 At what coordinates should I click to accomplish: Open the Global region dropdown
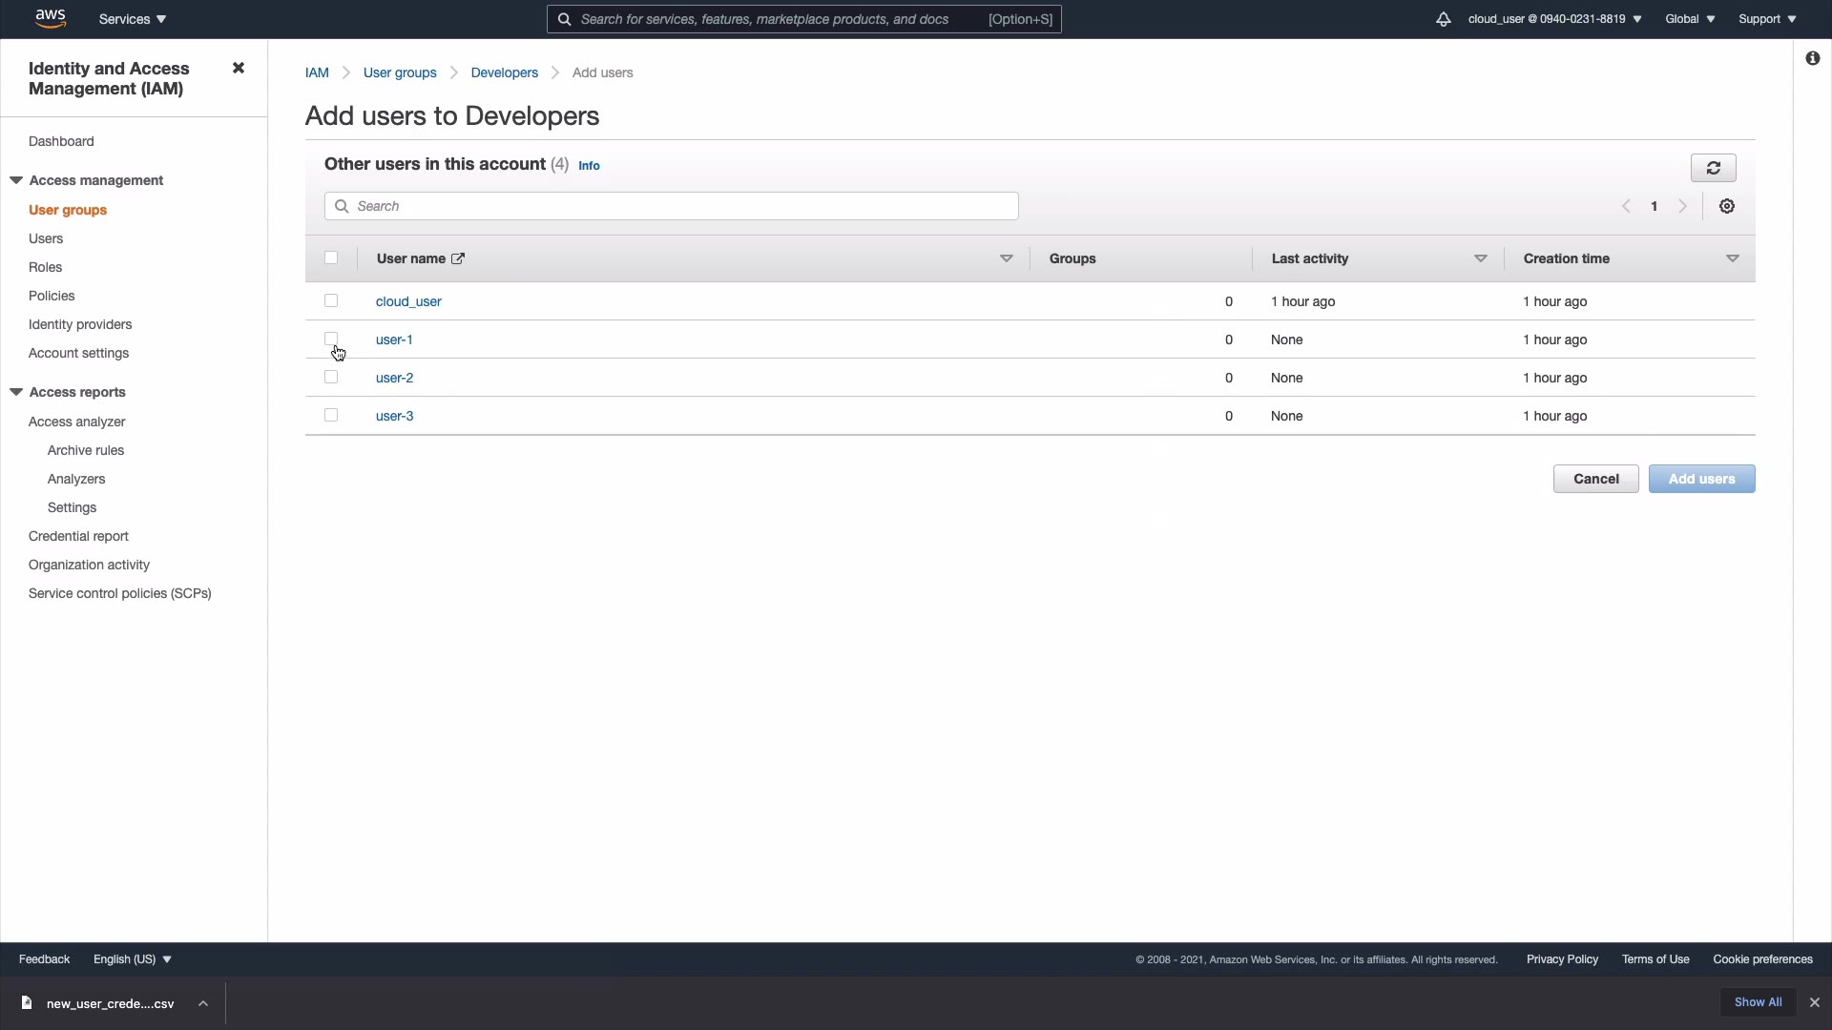1689,19
